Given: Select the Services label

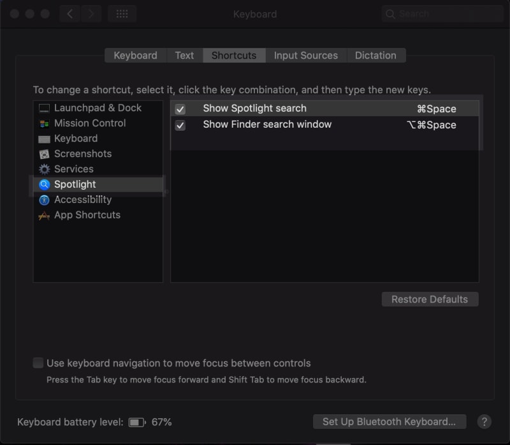Looking at the screenshot, I should coord(74,169).
